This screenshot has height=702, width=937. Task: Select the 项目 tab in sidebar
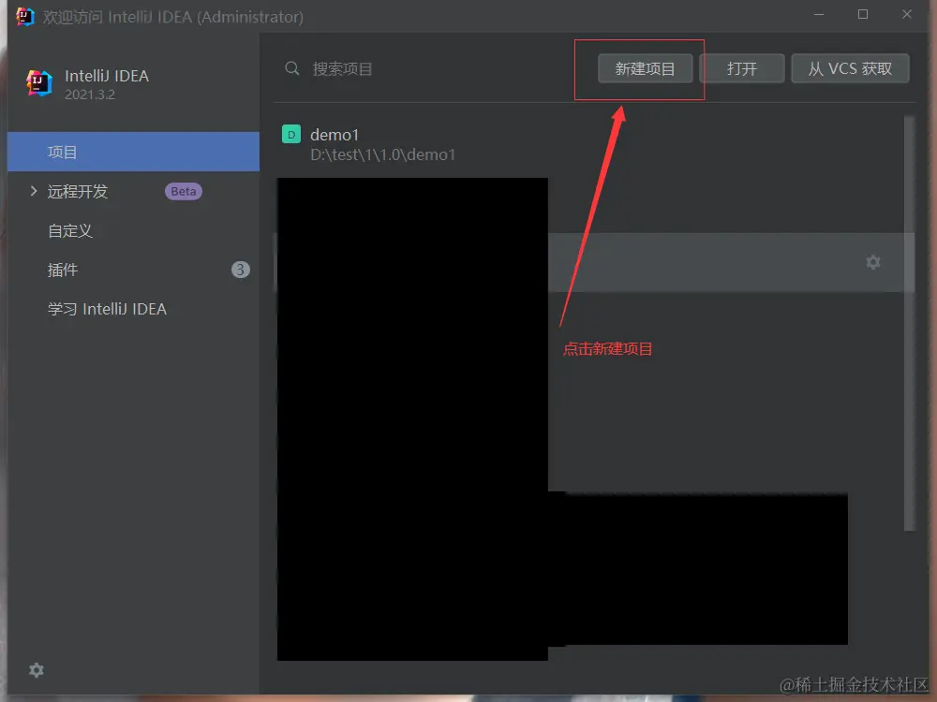click(133, 152)
